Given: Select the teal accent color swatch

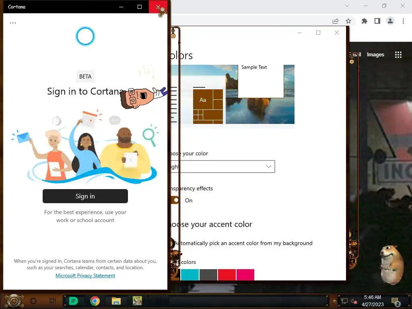Looking at the screenshot, I should click(190, 274).
